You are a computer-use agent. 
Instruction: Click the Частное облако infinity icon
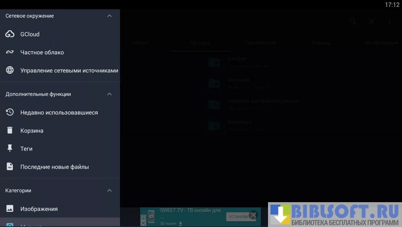click(9, 52)
